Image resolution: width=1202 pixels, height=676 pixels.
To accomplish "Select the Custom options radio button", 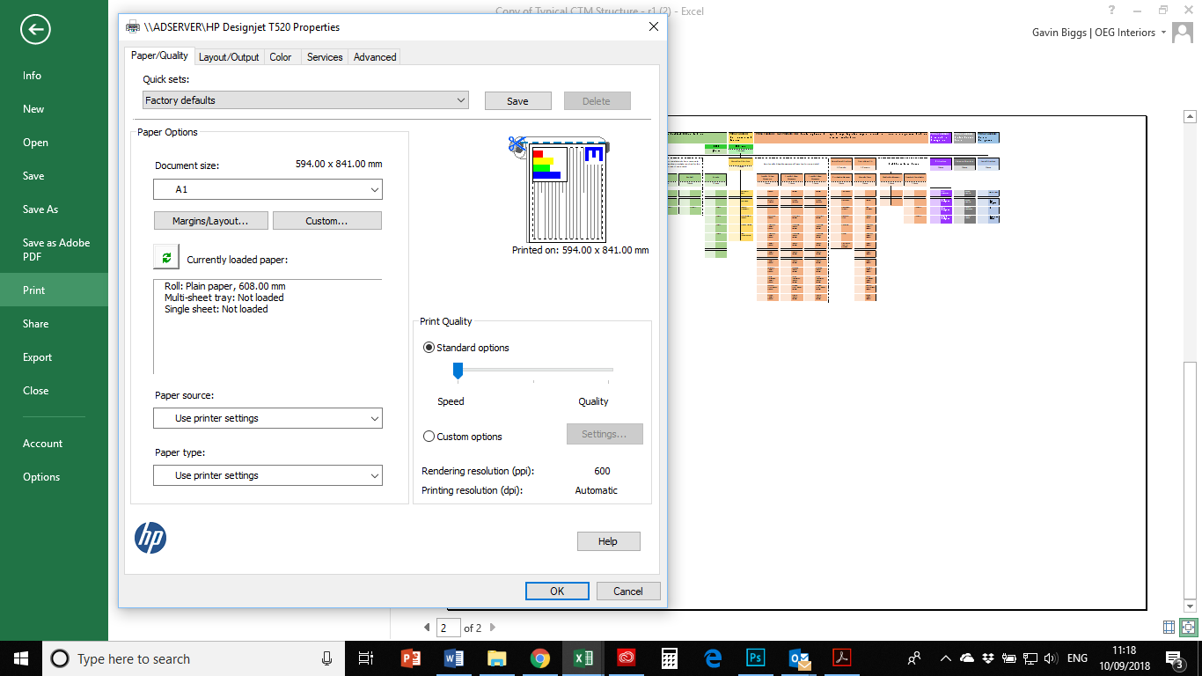I will pyautogui.click(x=429, y=437).
